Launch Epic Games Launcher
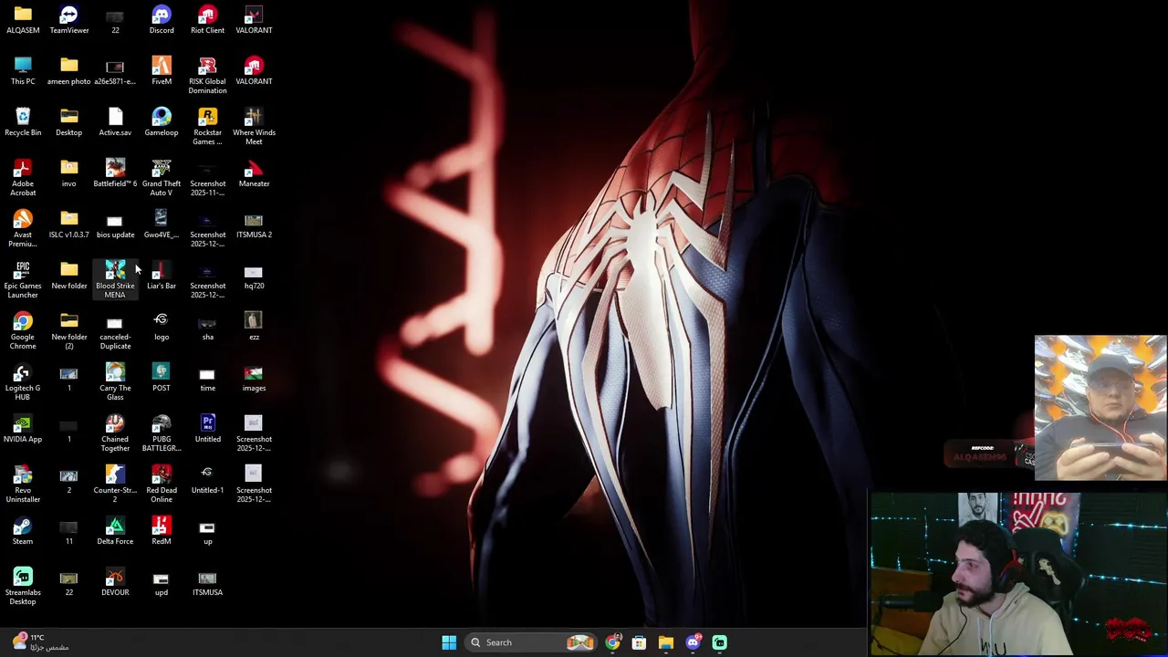The height and width of the screenshot is (657, 1168). [x=23, y=279]
